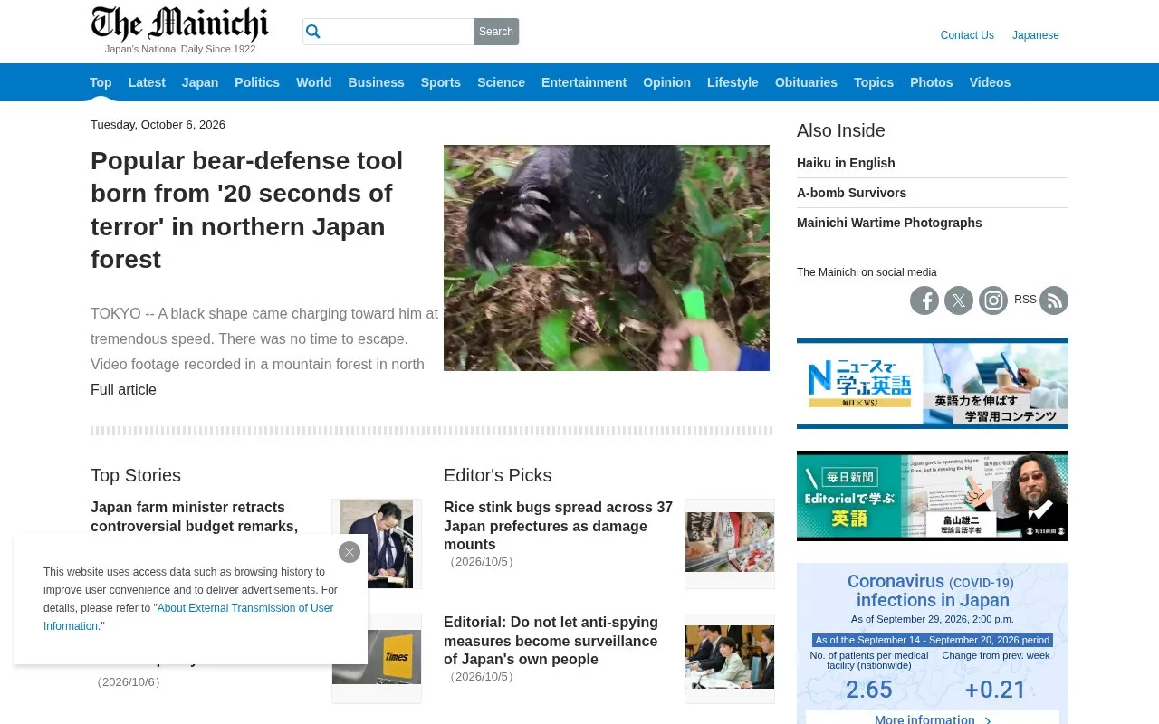Open the Obituaries section
1159x724 pixels.
(x=806, y=82)
